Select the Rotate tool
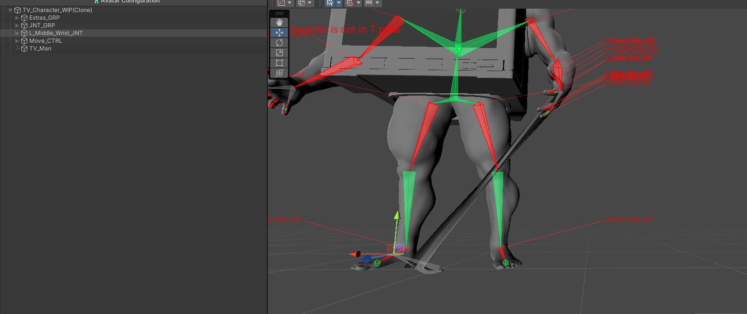Viewport: 747px width, 314px height. point(279,43)
